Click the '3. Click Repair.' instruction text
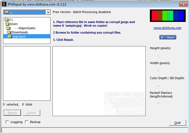This screenshot has height=133, width=189. click(63, 40)
